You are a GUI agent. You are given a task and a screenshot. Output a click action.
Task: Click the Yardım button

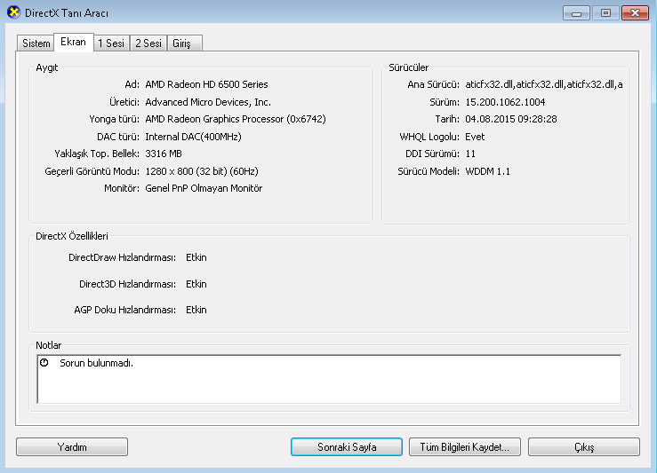click(x=72, y=447)
